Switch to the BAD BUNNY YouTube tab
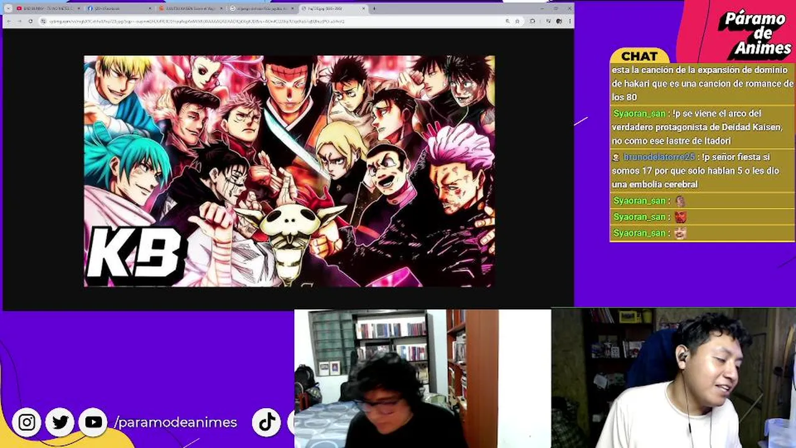The height and width of the screenshot is (448, 796). (x=48, y=9)
